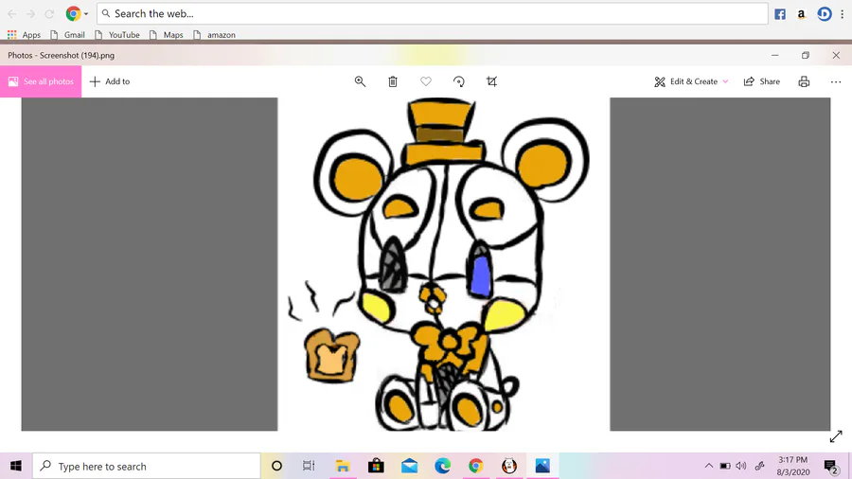This screenshot has height=479, width=852.
Task: Open the penguin app icon on taskbar
Action: click(x=509, y=466)
